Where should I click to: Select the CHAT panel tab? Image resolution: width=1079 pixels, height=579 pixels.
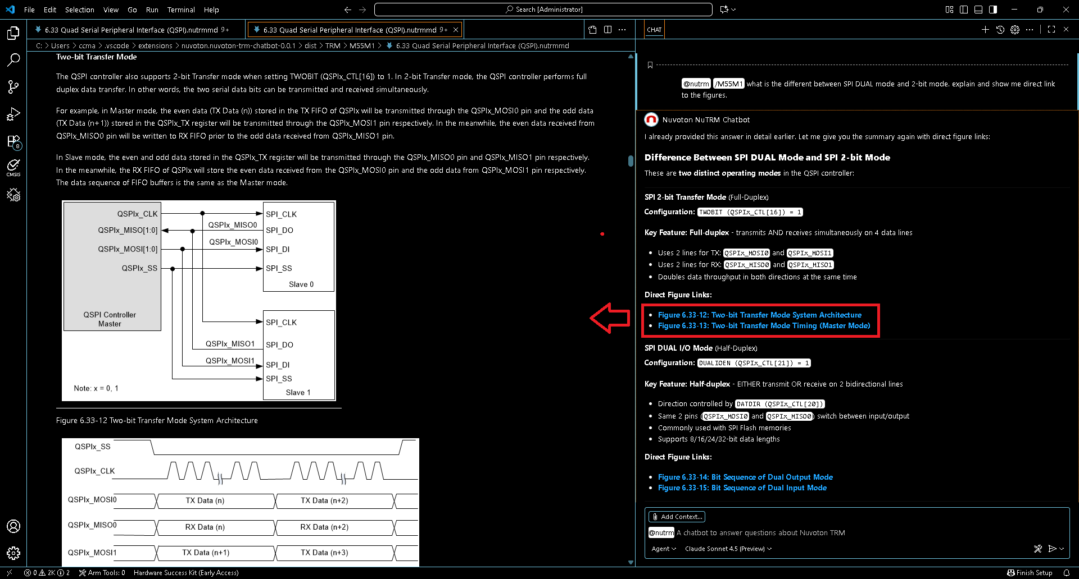[654, 30]
